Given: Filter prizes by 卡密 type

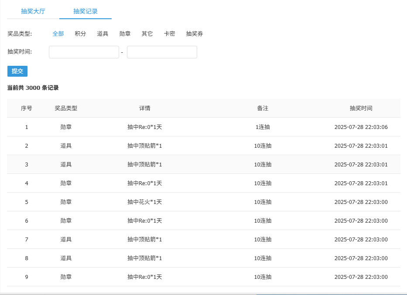Looking at the screenshot, I should (x=169, y=34).
